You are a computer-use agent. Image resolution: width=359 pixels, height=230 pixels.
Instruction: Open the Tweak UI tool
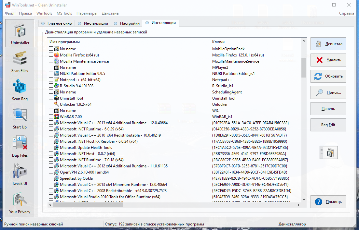pyautogui.click(x=20, y=175)
